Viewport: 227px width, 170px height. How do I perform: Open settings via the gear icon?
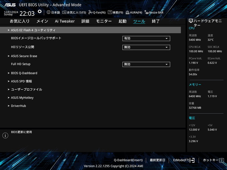(39, 12)
